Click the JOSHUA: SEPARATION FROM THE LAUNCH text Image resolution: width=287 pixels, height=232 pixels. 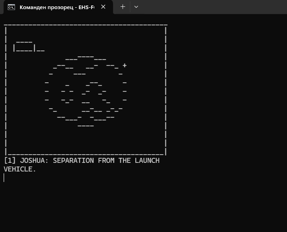coord(90,161)
